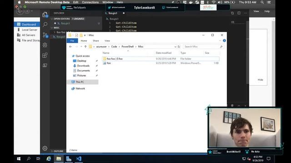Viewport: 291px width, 163px height.
Task: Open quick access toolbar customize dropdown
Action: [85, 35]
